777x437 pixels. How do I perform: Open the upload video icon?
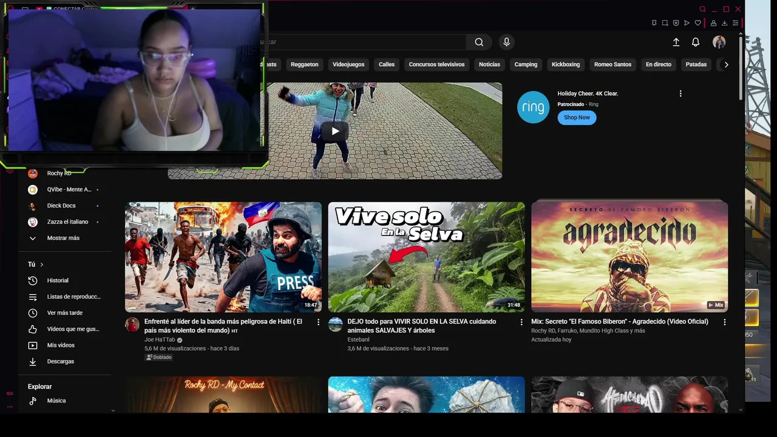click(x=676, y=42)
